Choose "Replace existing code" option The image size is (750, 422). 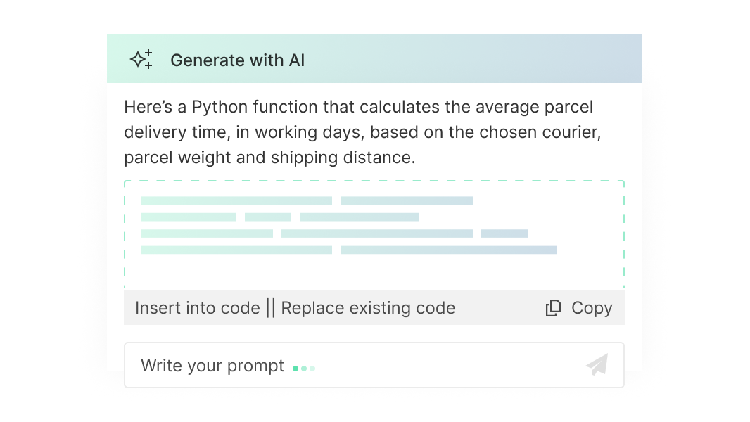point(368,308)
